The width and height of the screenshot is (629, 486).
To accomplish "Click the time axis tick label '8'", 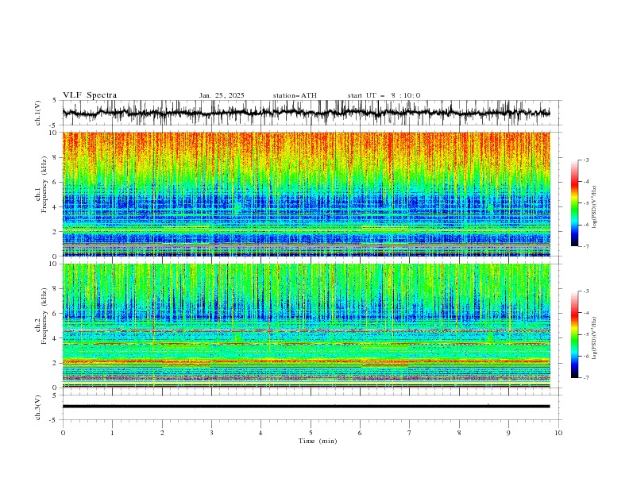I will 459,433.
